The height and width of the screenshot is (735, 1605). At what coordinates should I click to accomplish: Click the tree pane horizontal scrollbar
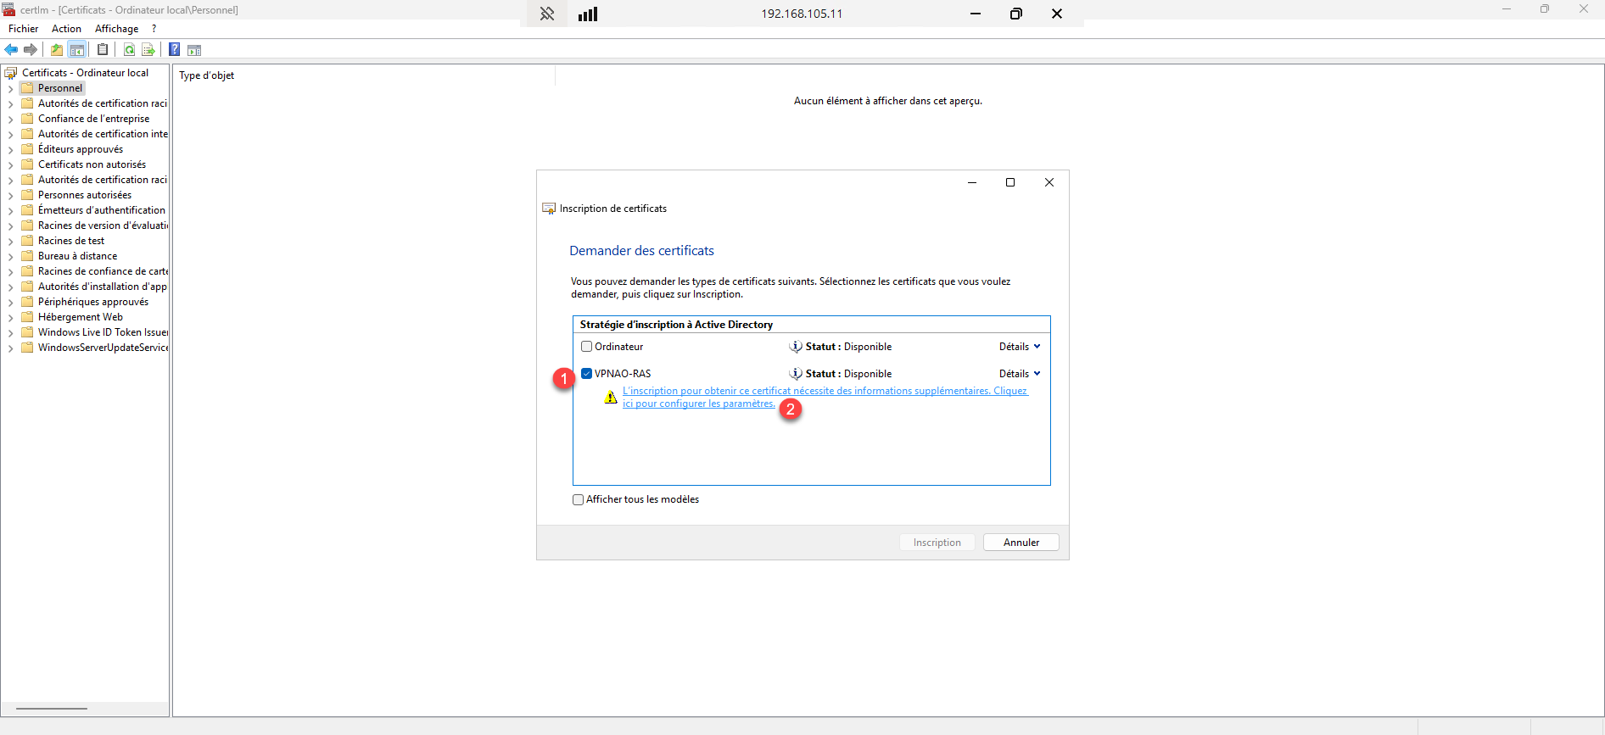pos(52,709)
